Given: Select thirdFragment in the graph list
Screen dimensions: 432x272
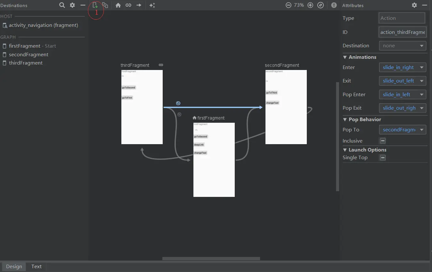Looking at the screenshot, I should (x=26, y=63).
